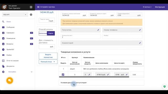168x94 pixels.
Task: Open Документы menu item
Action: (10, 66)
